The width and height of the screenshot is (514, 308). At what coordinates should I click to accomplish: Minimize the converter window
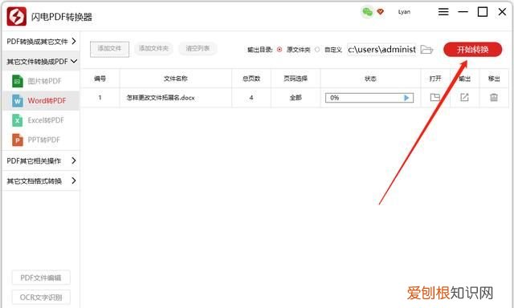pyautogui.click(x=463, y=12)
